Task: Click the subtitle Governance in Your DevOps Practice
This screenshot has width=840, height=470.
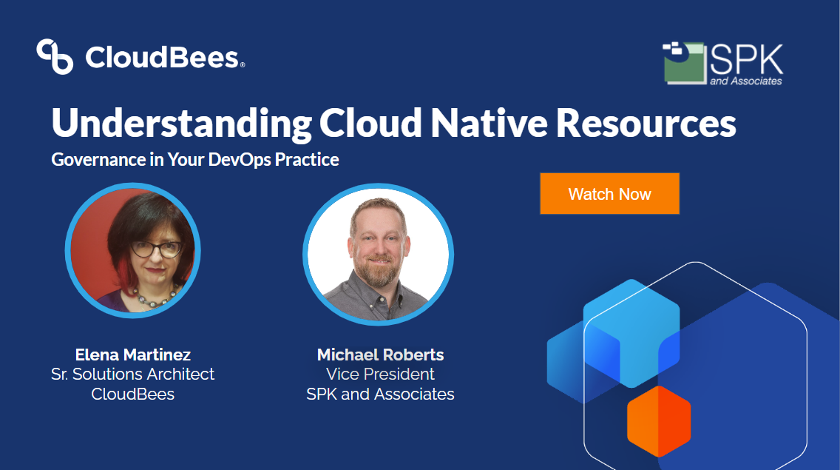Action: click(195, 159)
